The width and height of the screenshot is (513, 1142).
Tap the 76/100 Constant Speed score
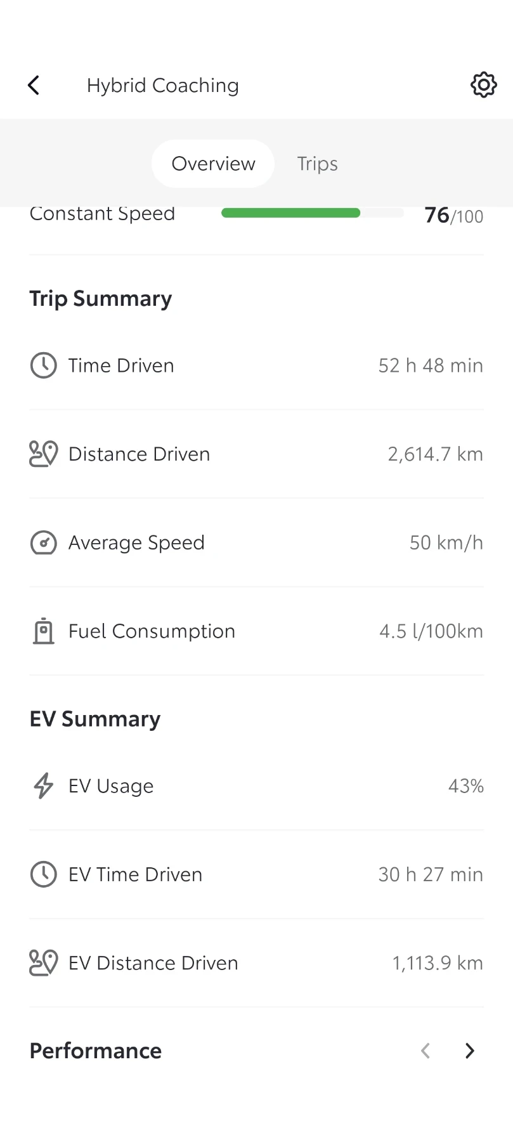pyautogui.click(x=453, y=216)
